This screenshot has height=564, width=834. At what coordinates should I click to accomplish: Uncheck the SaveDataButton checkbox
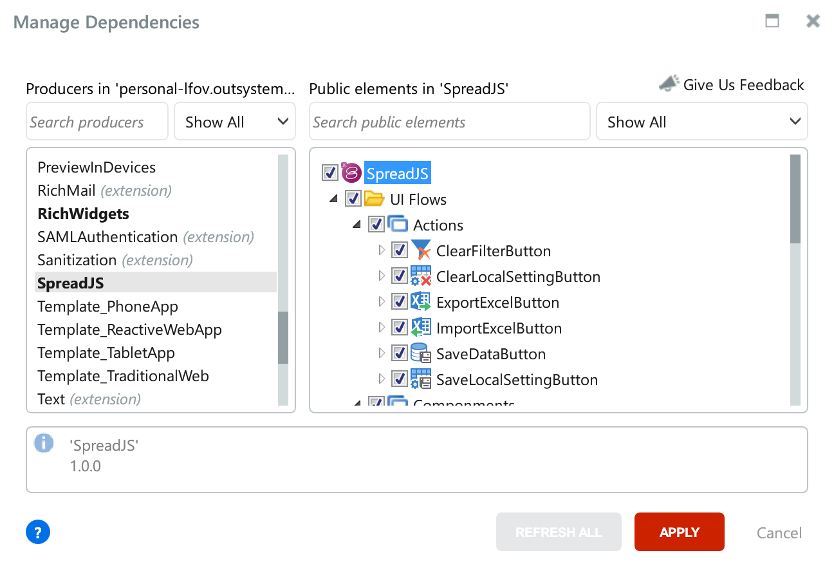click(x=400, y=353)
